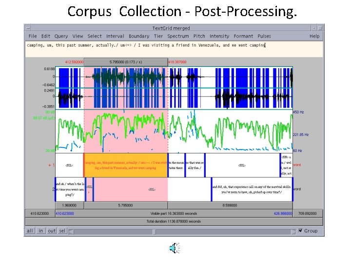Open the Pulses menu
351x263 pixels.
[x=264, y=36]
